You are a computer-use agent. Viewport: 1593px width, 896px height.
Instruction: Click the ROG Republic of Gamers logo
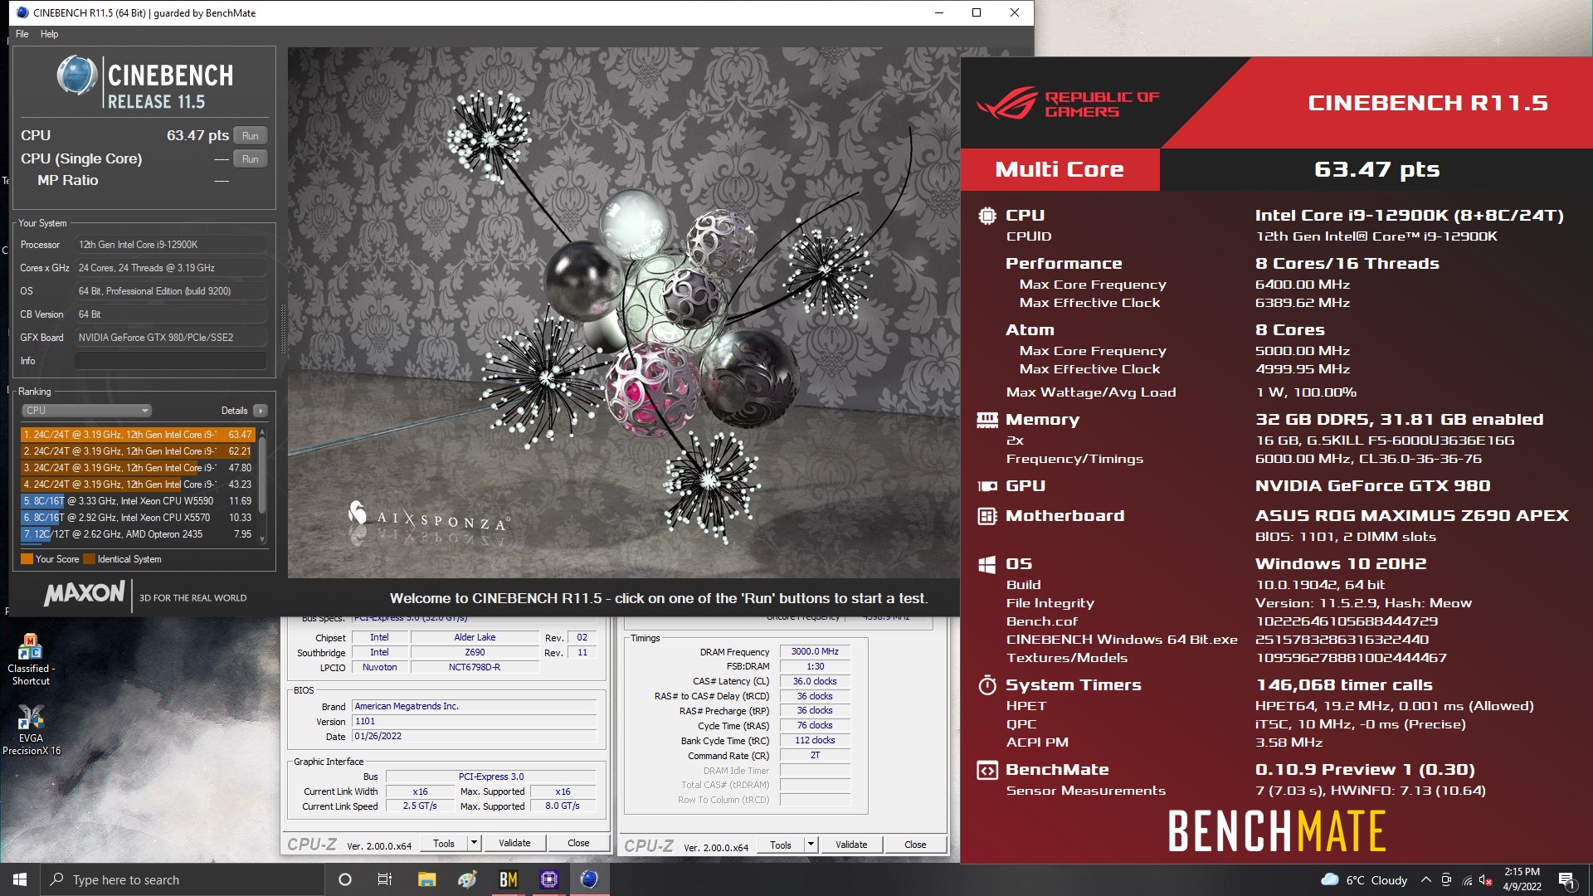(1068, 104)
